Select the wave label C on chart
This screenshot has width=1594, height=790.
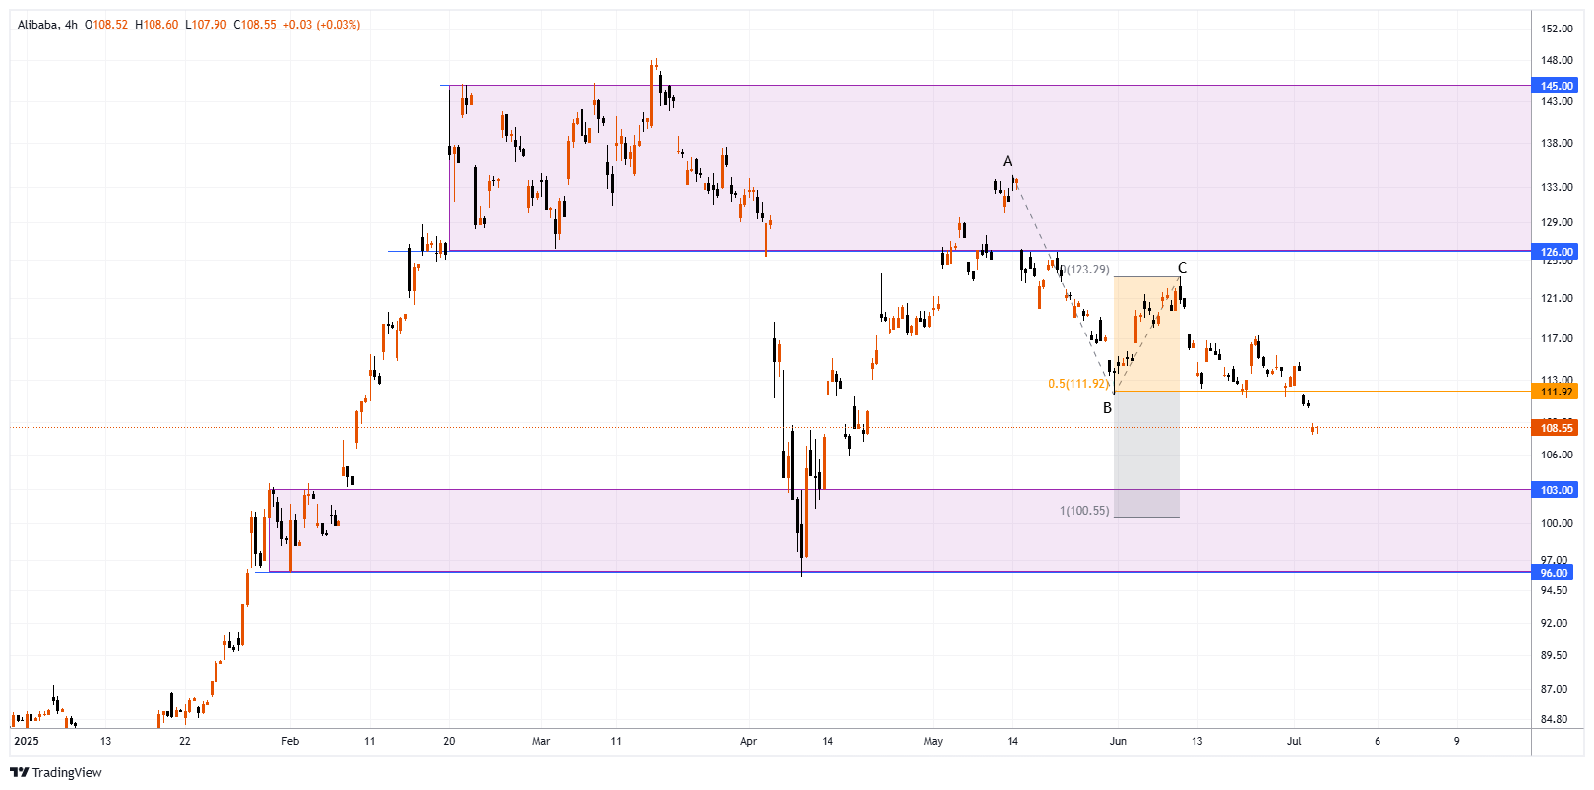click(x=1182, y=268)
